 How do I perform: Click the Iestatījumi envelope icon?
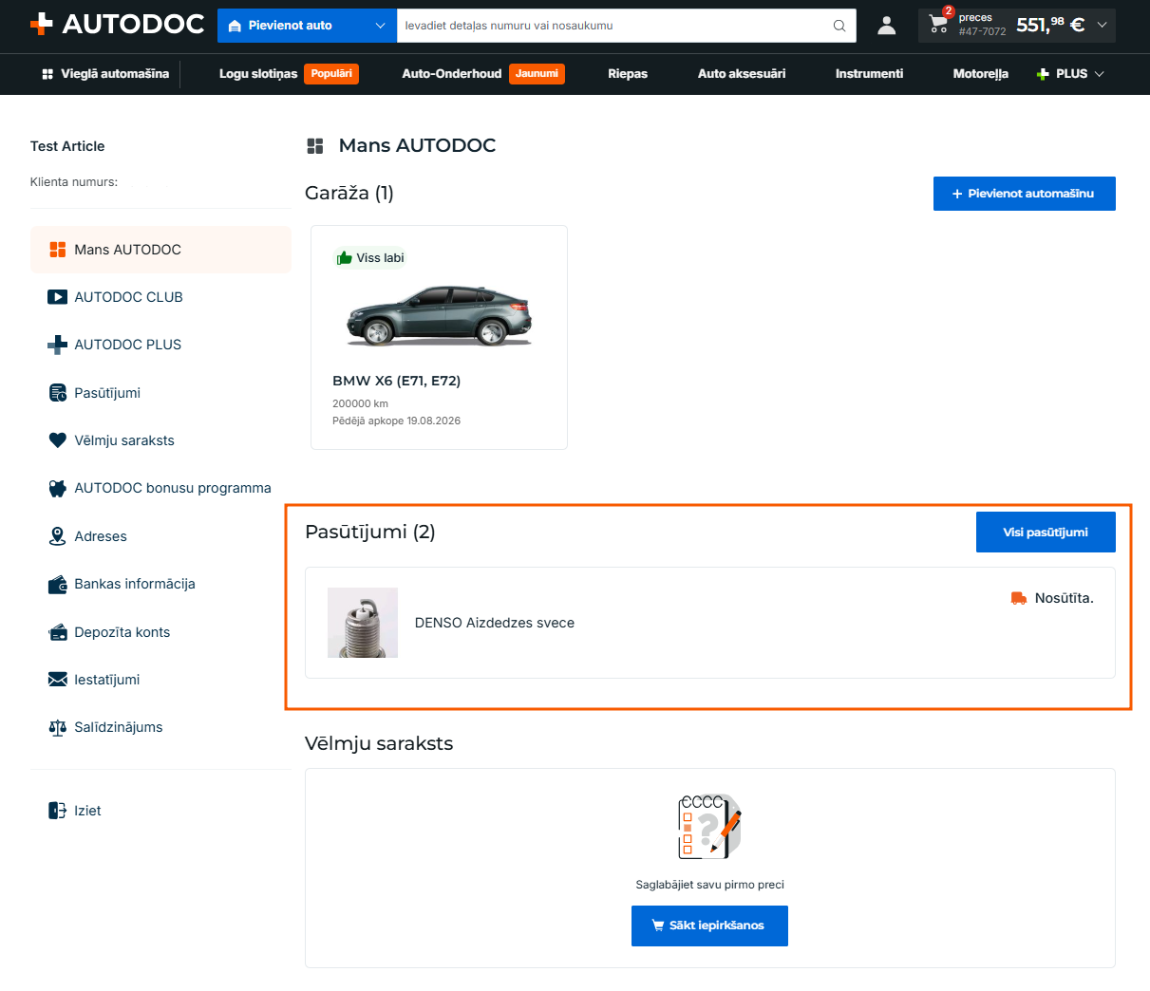point(58,680)
